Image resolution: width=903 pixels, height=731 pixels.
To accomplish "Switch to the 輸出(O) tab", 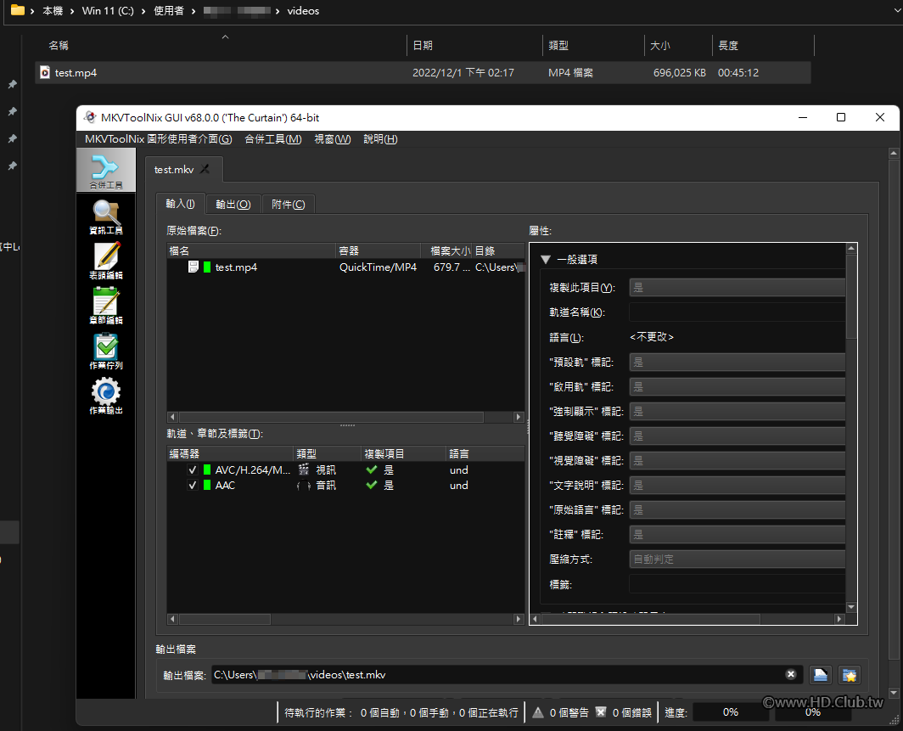I will pyautogui.click(x=233, y=205).
